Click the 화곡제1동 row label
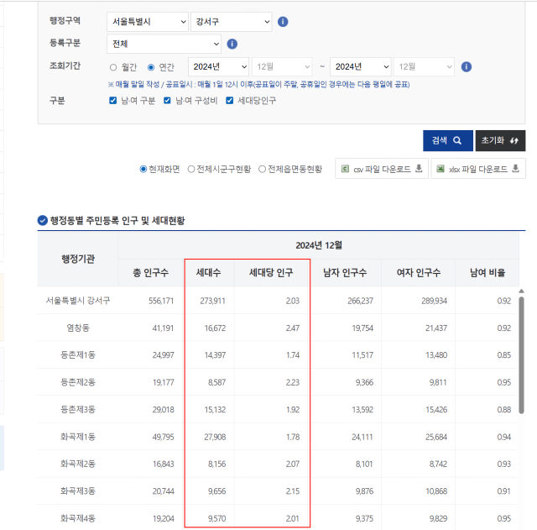 point(78,437)
